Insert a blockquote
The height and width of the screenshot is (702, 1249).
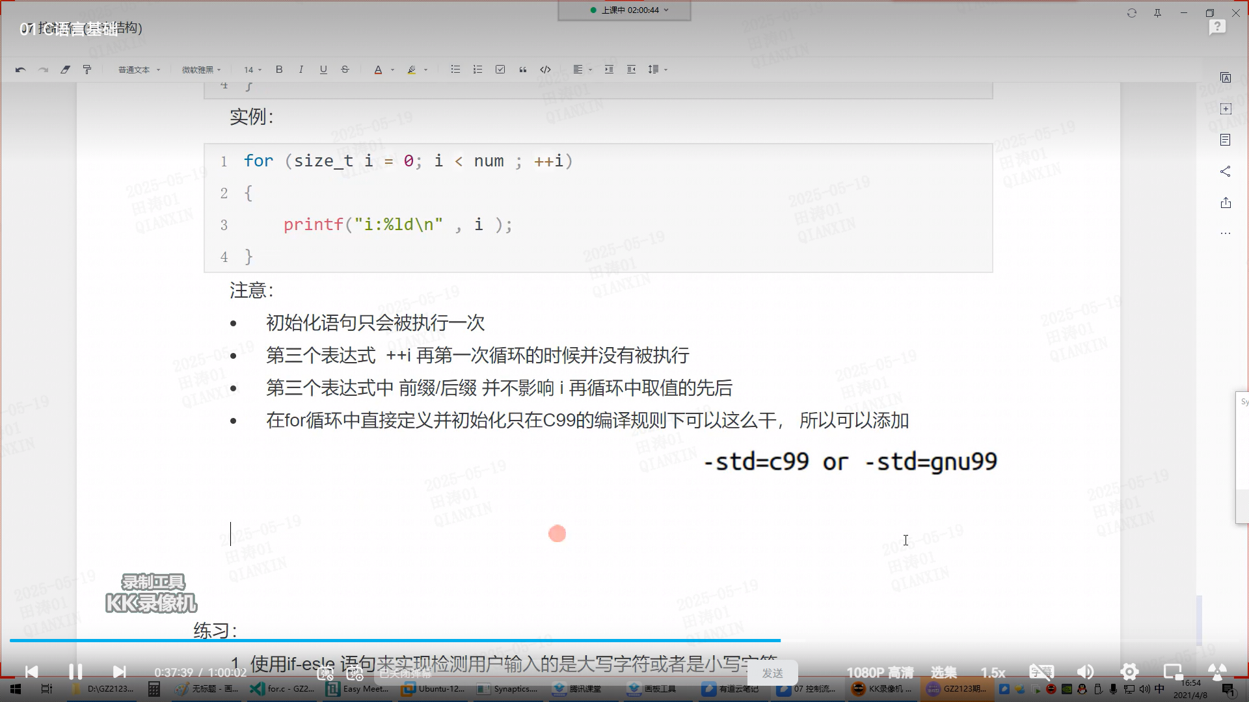[x=522, y=70]
